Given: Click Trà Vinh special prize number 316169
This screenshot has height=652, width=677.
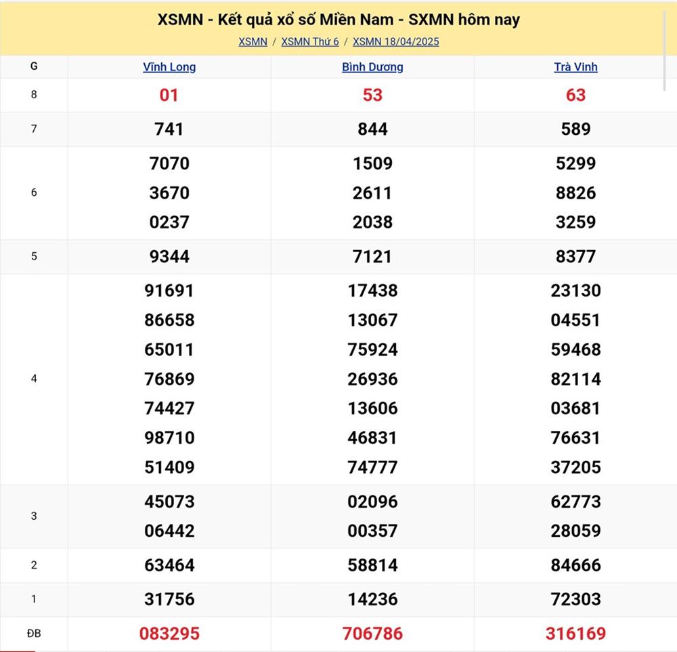Looking at the screenshot, I should (575, 634).
